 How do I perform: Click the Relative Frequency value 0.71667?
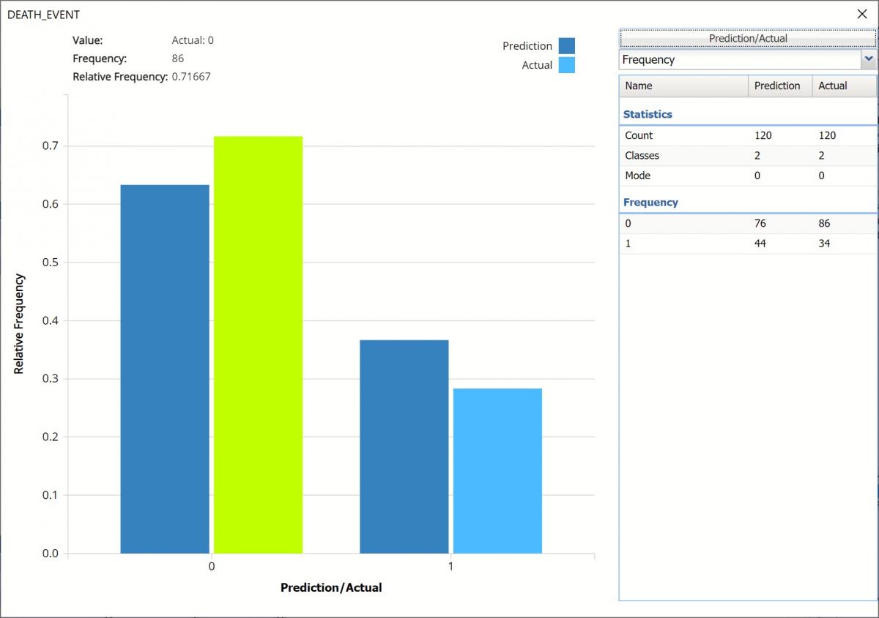pyautogui.click(x=191, y=77)
